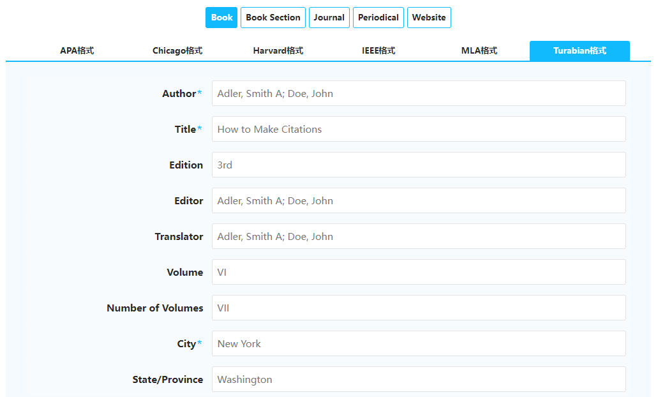Click into the Author input field
Image resolution: width=658 pixels, height=397 pixels.
419,93
